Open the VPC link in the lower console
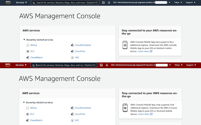The width and height of the screenshot is (201, 125). pos(77,120)
